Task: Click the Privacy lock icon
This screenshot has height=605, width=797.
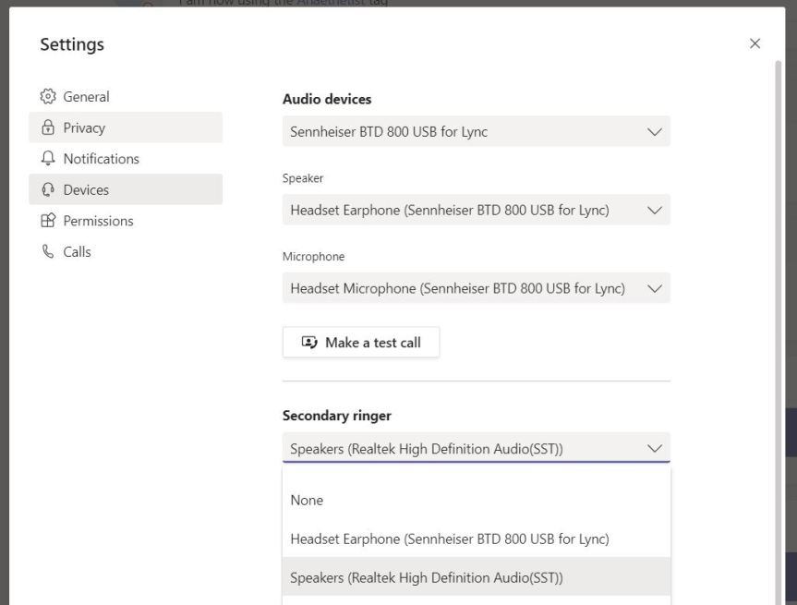Action: point(49,128)
